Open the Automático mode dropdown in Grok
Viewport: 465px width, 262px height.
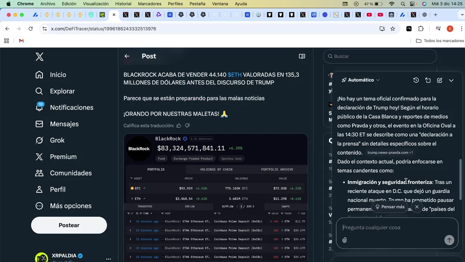pyautogui.click(x=361, y=80)
